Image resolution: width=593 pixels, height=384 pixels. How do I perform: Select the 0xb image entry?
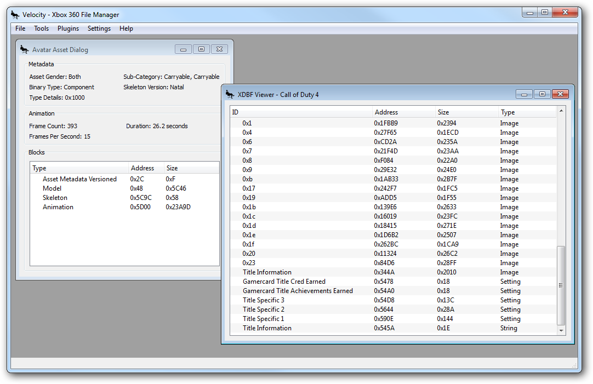pyautogui.click(x=394, y=179)
